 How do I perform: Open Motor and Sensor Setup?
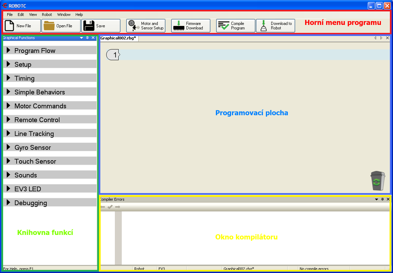pos(146,26)
